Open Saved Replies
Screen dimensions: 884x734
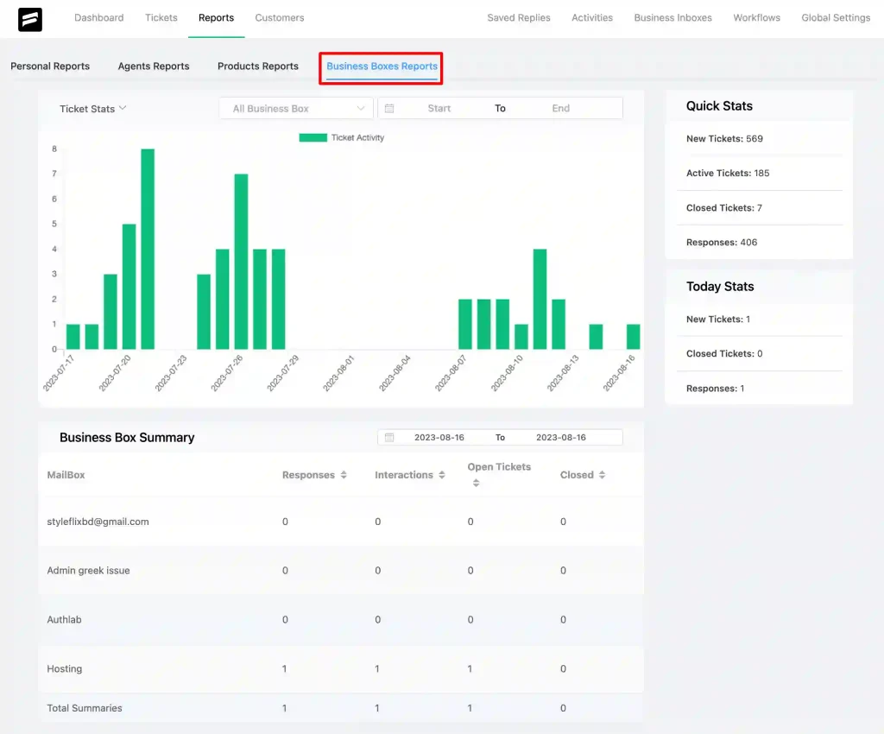(x=519, y=17)
